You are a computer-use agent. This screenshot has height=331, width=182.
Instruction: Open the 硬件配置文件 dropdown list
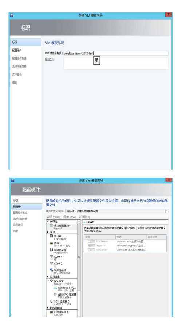pos(167,211)
